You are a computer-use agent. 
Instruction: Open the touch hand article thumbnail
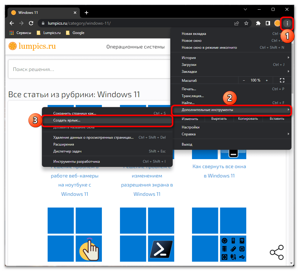[x=74, y=235]
